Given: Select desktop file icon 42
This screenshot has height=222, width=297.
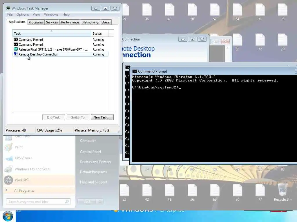Looking at the screenshot, I should coord(147,190).
